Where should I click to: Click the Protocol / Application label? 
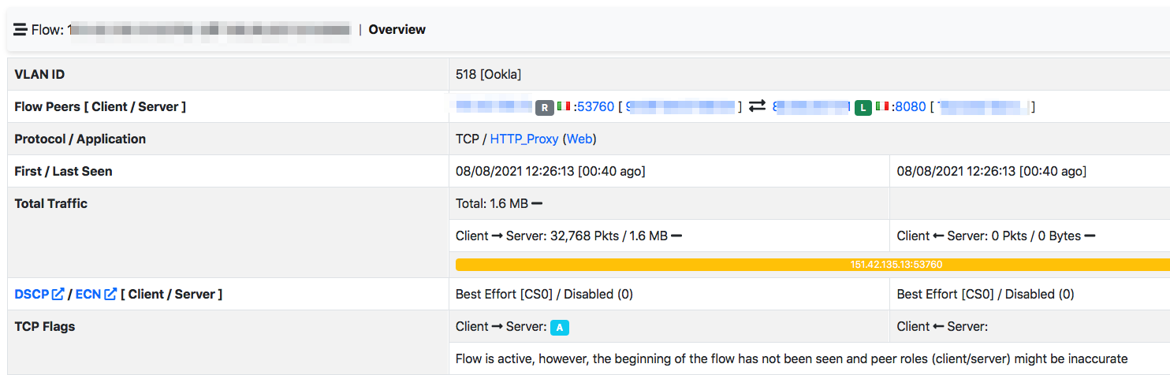coord(80,139)
